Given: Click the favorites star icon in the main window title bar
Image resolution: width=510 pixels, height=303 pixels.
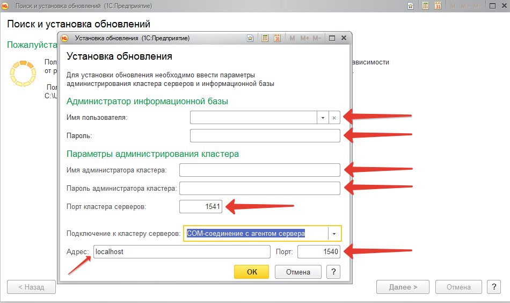Looking at the screenshot, I should 411,6.
